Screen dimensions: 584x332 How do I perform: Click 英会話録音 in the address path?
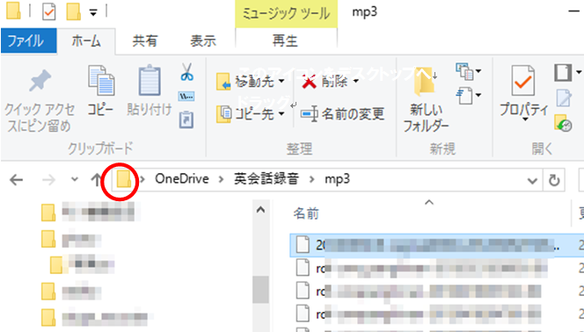click(266, 179)
